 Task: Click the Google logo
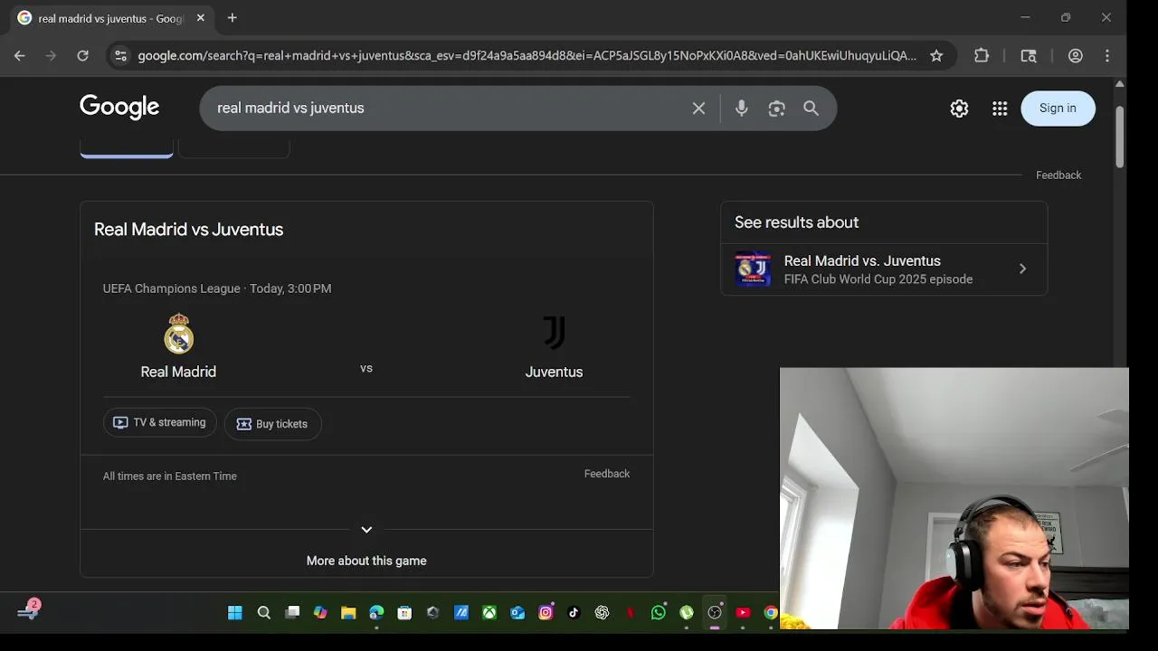coord(119,108)
